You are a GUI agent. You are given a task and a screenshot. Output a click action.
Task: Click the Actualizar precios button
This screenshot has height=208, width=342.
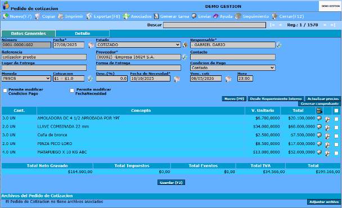point(323,99)
